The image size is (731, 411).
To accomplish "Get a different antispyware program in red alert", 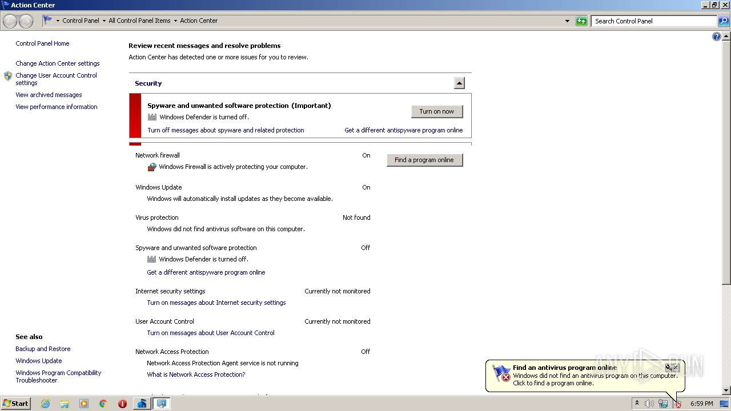I will tap(404, 130).
